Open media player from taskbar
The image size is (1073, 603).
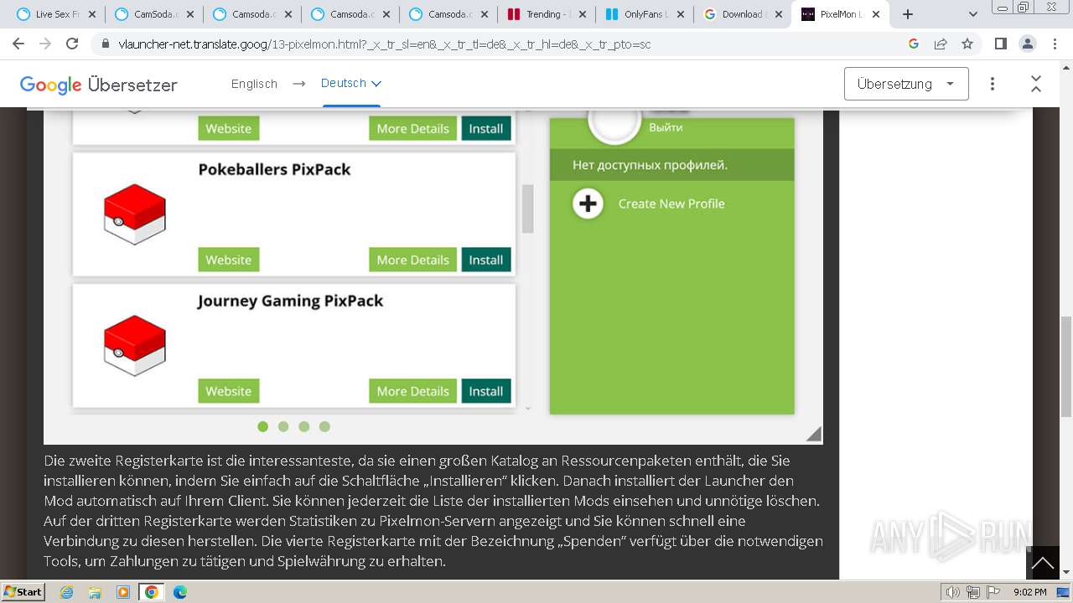[123, 592]
